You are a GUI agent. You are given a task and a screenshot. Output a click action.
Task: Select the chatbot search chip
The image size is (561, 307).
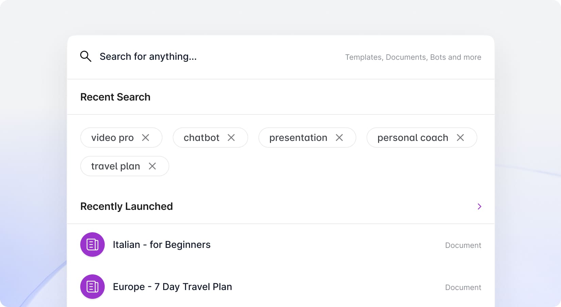point(201,138)
